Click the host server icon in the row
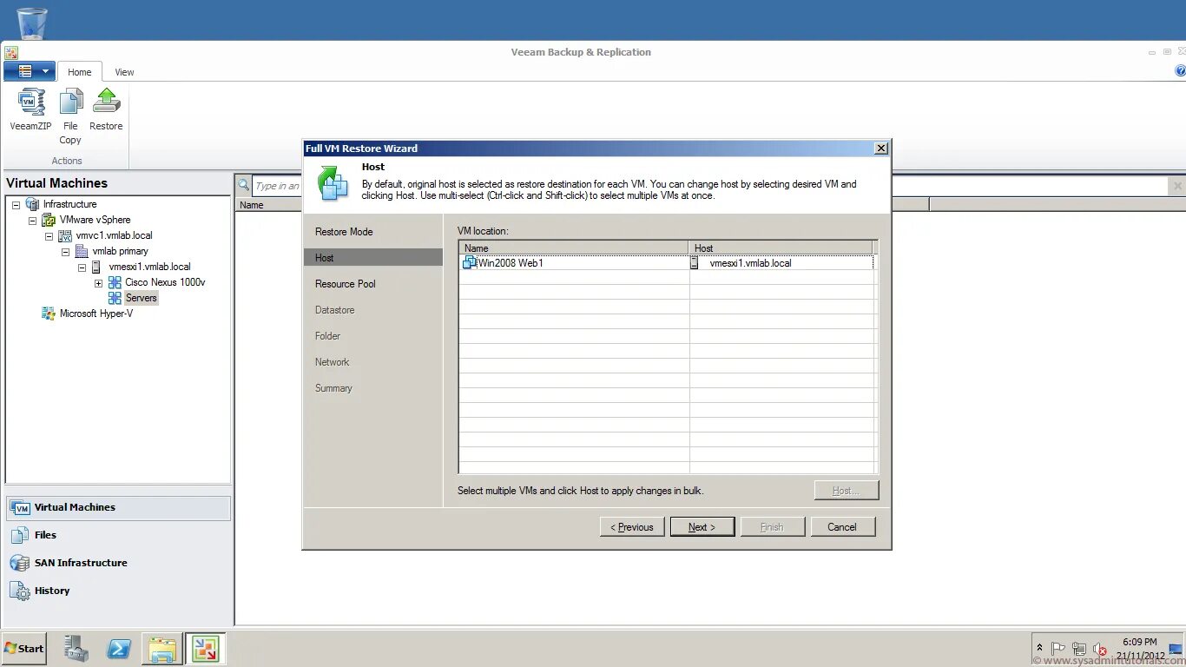This screenshot has width=1186, height=667. pos(695,263)
